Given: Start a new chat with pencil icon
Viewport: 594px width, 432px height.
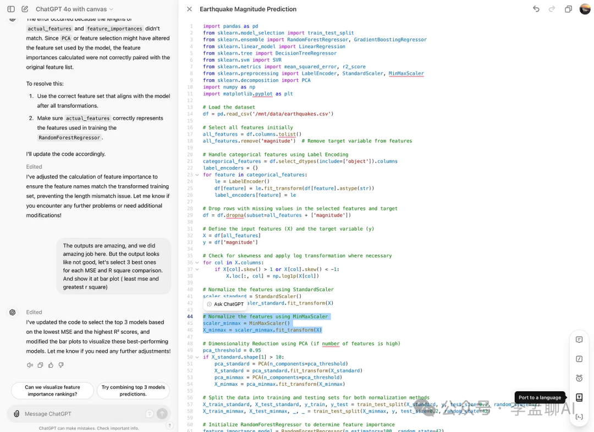Looking at the screenshot, I should (25, 9).
